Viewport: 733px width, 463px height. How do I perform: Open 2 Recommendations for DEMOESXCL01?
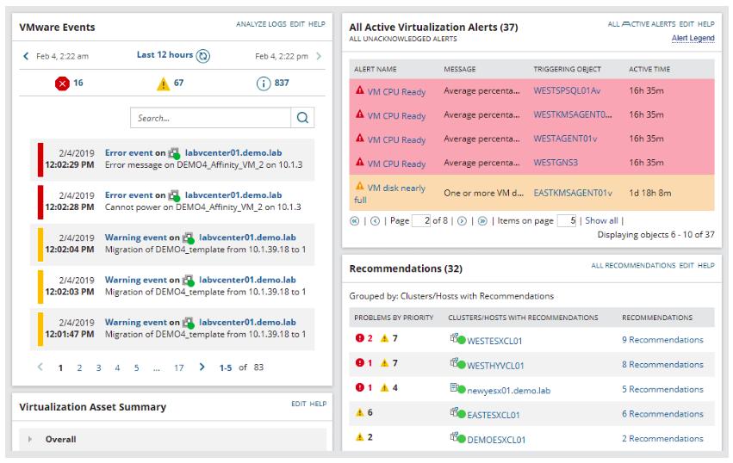pos(662,439)
